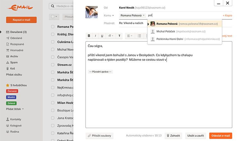Click the search magnifier icon
The height and width of the screenshot is (141, 251).
tap(52, 6)
